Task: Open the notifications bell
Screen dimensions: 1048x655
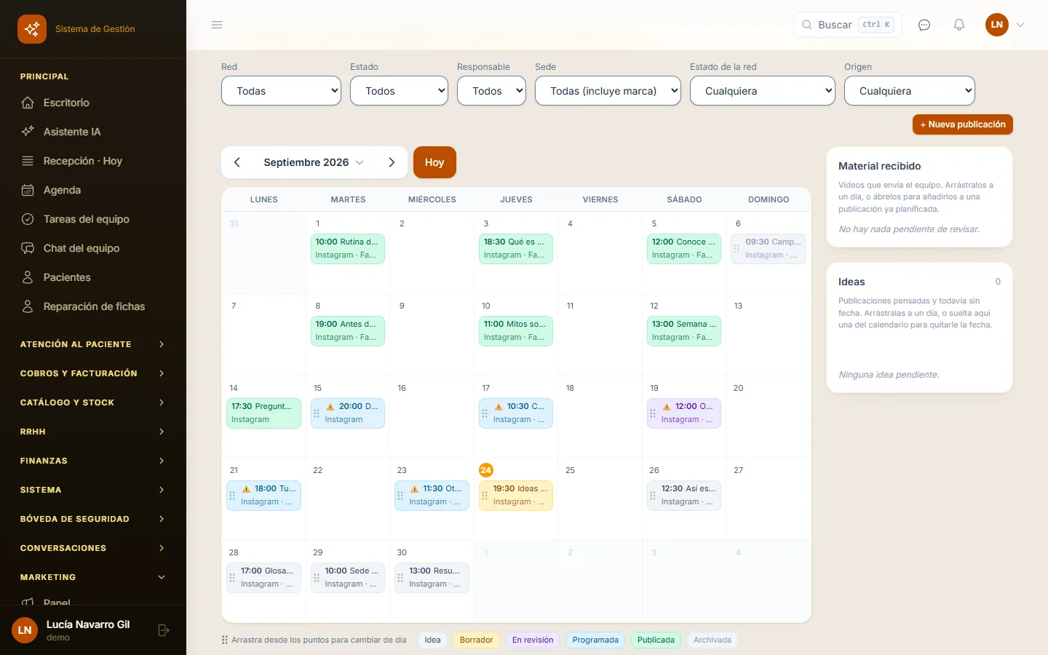Action: (x=959, y=25)
